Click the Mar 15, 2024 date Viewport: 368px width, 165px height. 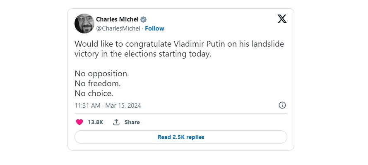(x=123, y=106)
